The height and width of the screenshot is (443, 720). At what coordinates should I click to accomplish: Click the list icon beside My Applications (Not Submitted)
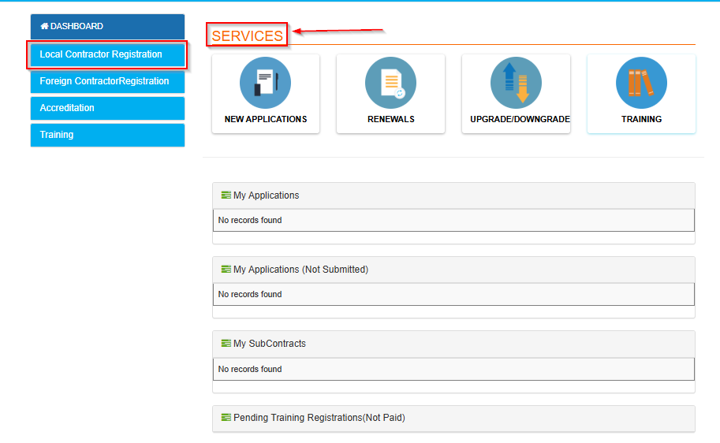(226, 269)
